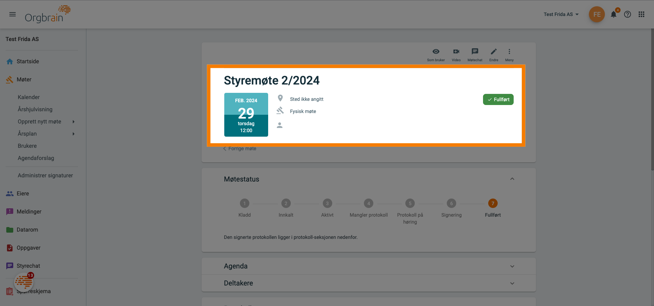Select step 4 Mangler protokoll

[x=368, y=203]
